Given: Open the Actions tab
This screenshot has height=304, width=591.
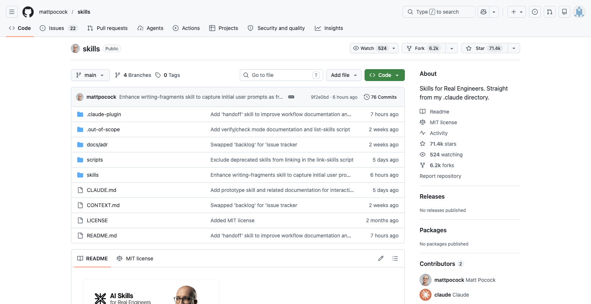Looking at the screenshot, I should click(186, 28).
